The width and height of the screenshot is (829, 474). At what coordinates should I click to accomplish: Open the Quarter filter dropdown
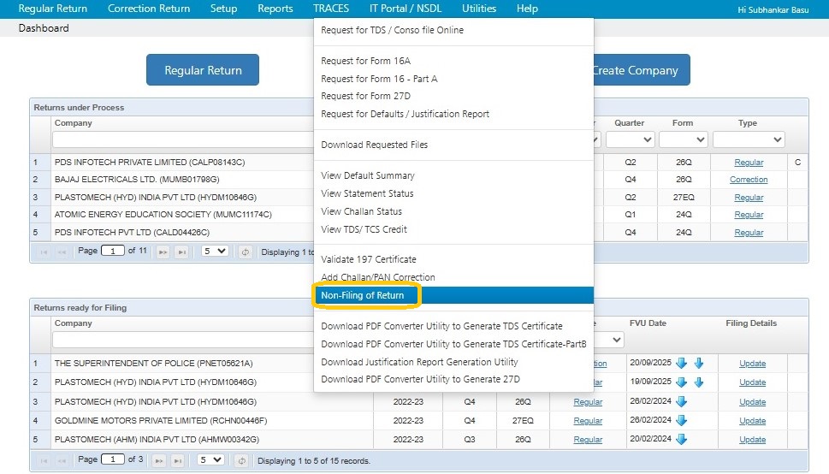coord(630,139)
